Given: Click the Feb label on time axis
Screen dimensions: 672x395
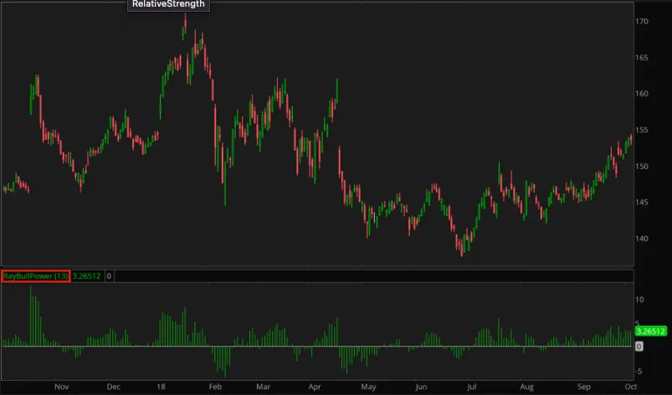Looking at the screenshot, I should [x=215, y=387].
